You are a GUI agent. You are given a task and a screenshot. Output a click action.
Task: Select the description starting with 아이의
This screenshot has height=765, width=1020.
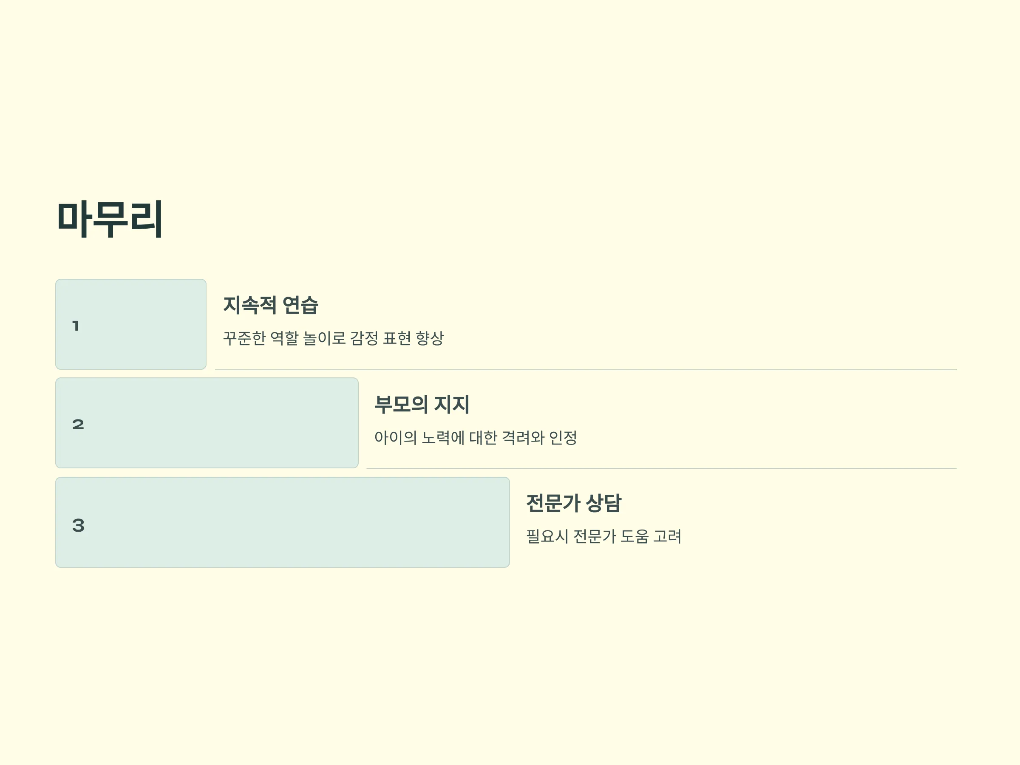[x=476, y=437]
